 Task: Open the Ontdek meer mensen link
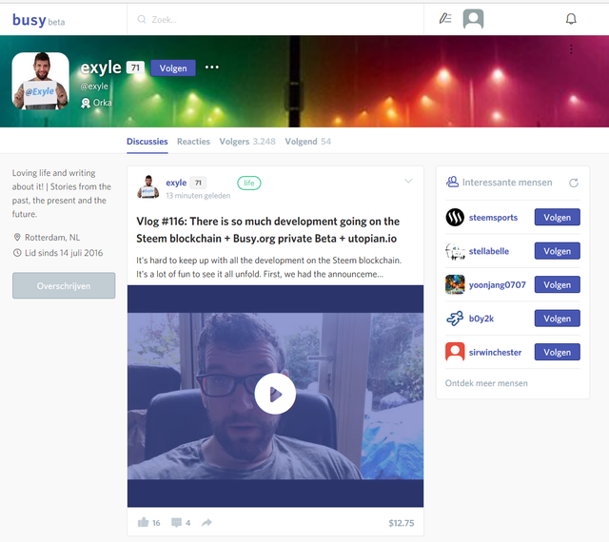tap(486, 383)
